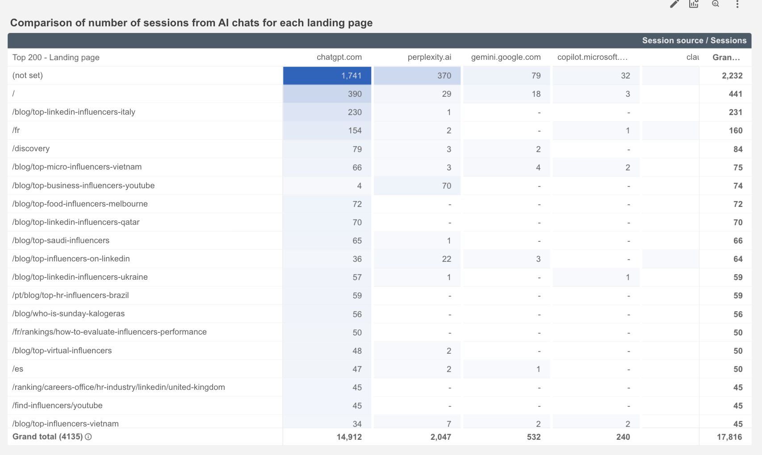Click the pencil edit icon
Image resolution: width=762 pixels, height=455 pixels.
coord(674,4)
